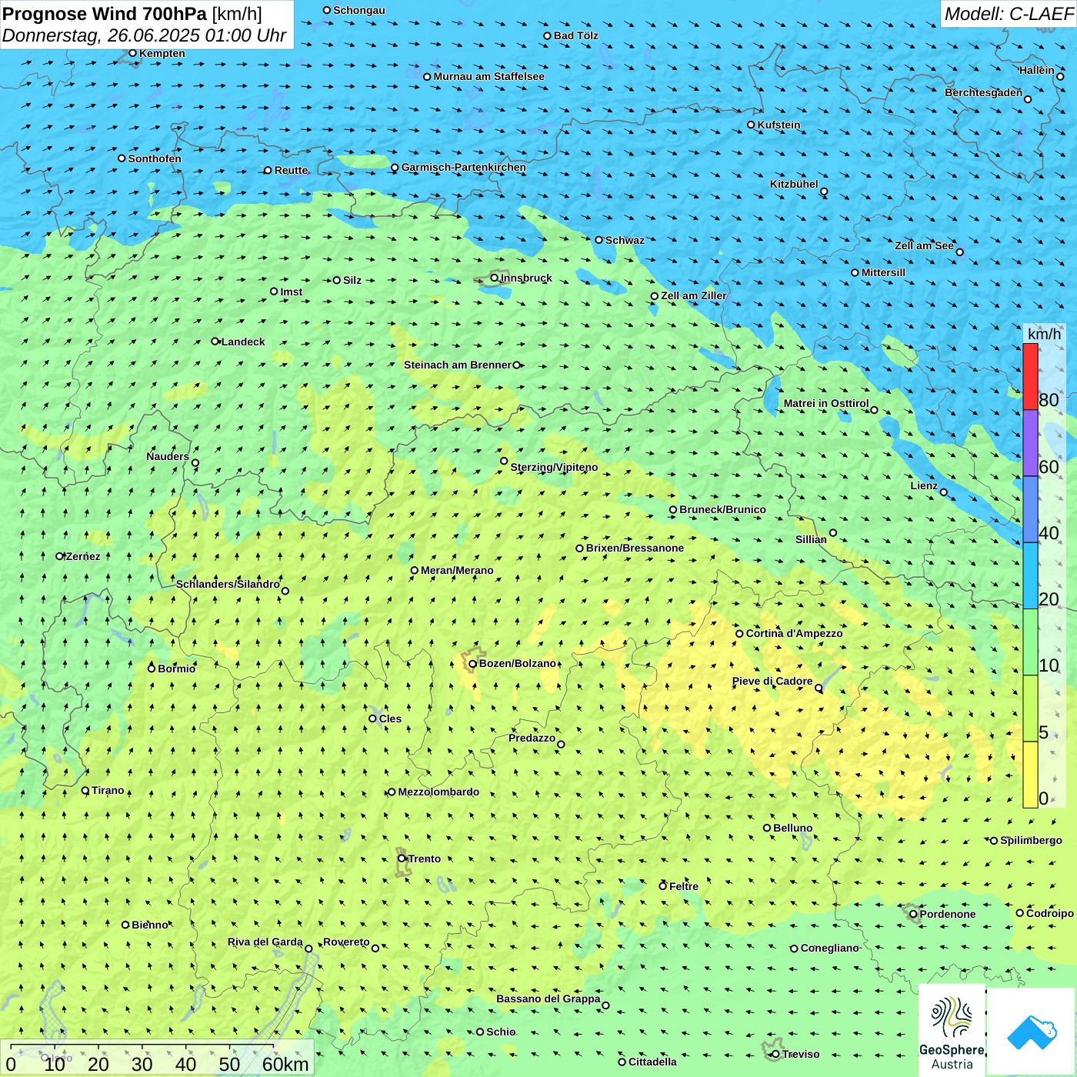Screen dimensions: 1077x1077
Task: Click the purple 60 km/h legend segment
Action: (1030, 442)
